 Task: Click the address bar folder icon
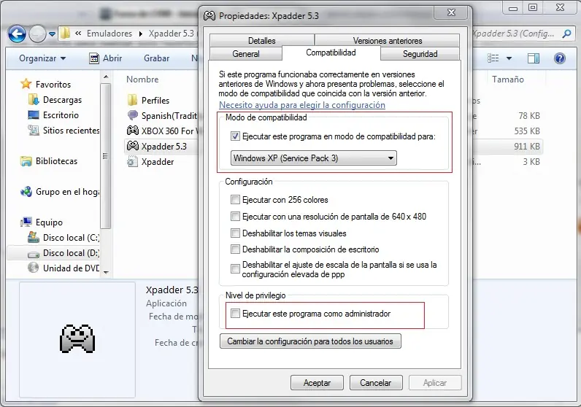click(x=65, y=34)
